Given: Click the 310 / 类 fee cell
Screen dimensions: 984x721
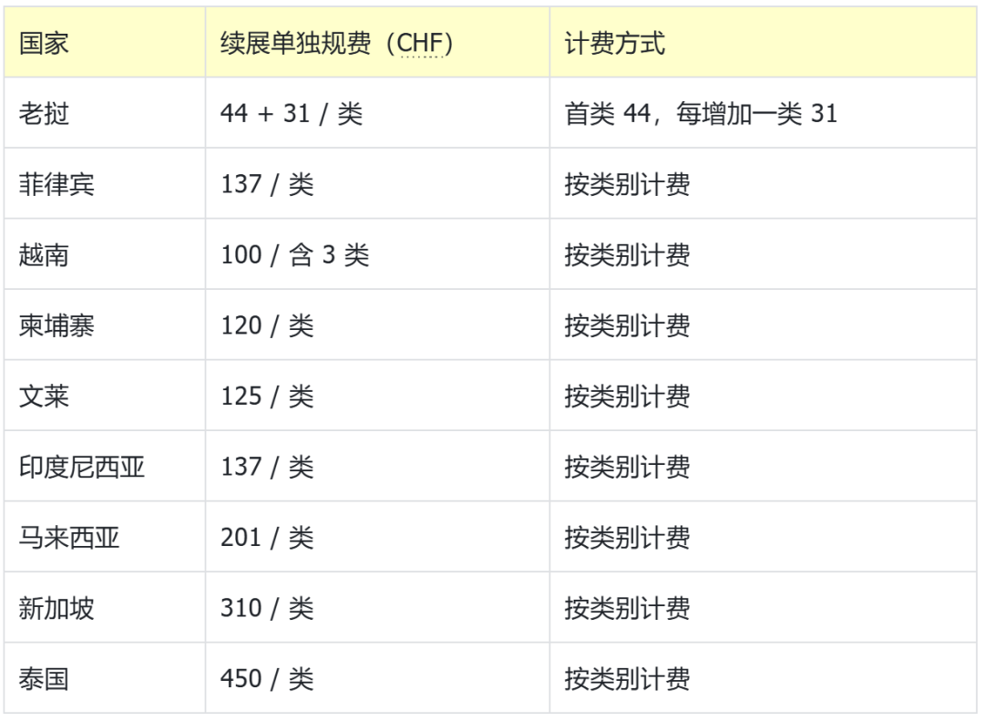Looking at the screenshot, I should pos(378,607).
